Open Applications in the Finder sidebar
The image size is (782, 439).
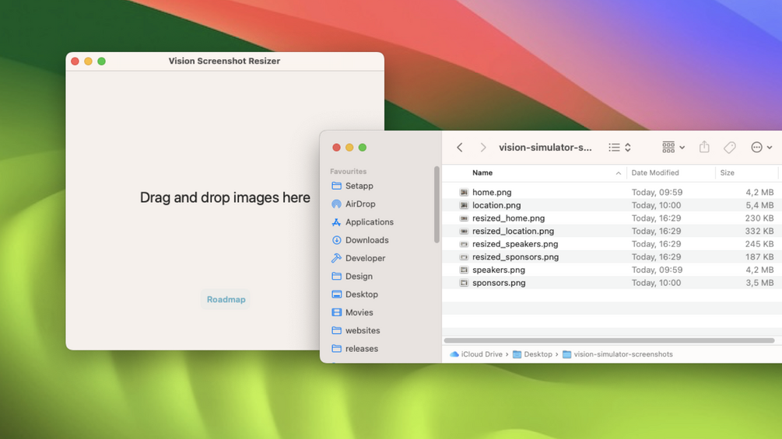363,222
